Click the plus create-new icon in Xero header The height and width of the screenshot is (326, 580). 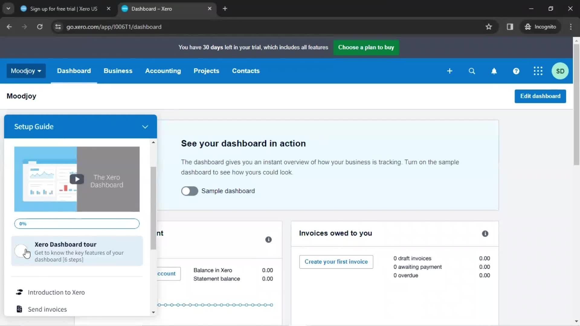point(449,71)
